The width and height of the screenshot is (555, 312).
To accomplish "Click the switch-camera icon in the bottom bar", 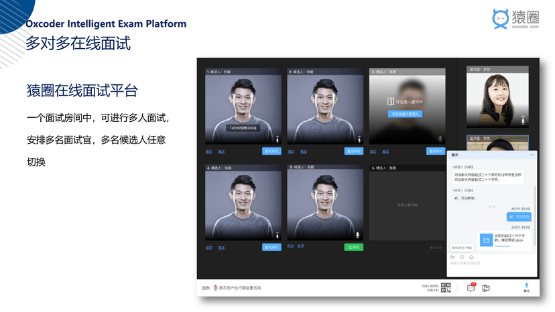I will click(x=485, y=288).
